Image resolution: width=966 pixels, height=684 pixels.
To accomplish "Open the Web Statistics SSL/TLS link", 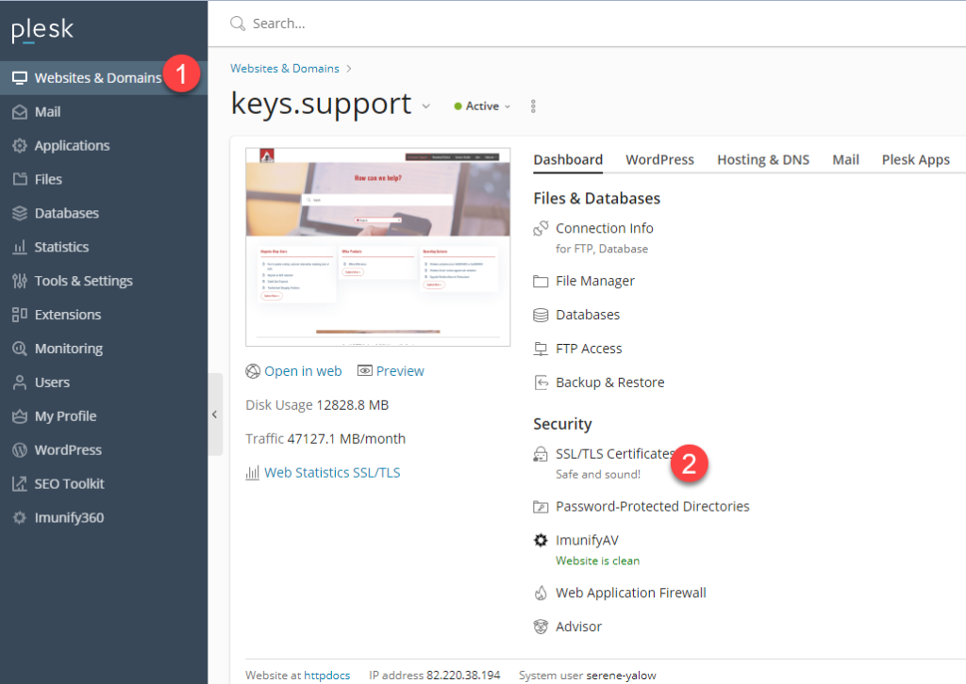I will click(331, 473).
